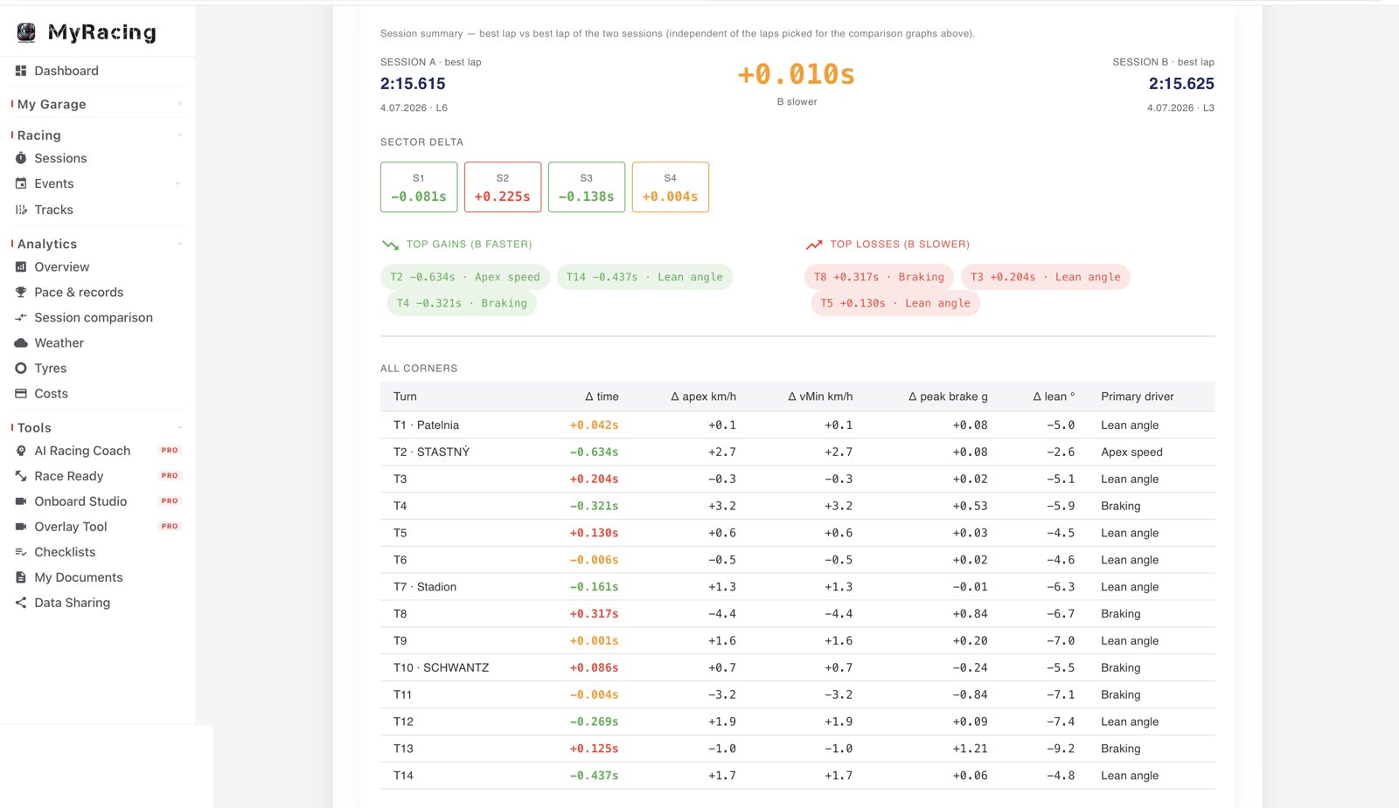Open AI Racing Coach tool
Screen dimensions: 1399x808
coord(82,450)
